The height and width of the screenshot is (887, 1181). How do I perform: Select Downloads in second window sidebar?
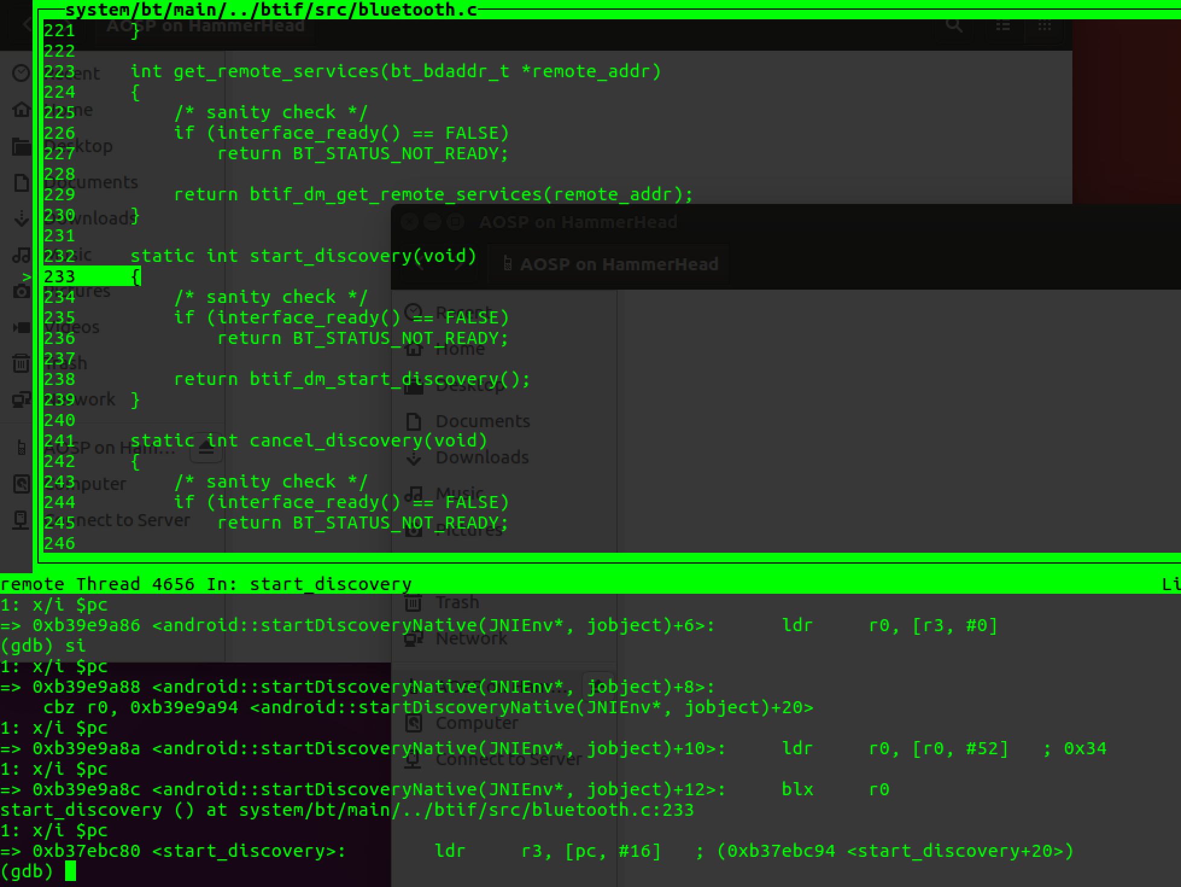[481, 457]
